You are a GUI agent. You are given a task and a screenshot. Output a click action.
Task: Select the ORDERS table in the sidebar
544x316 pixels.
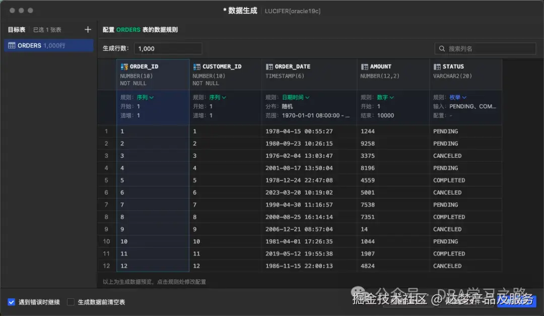click(48, 45)
